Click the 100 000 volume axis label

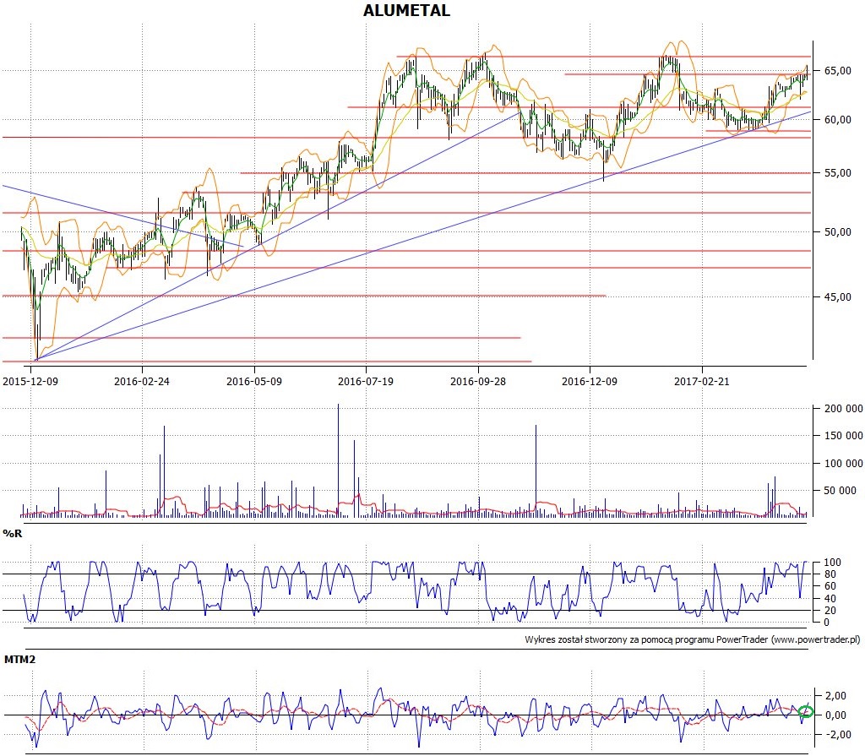pos(844,464)
